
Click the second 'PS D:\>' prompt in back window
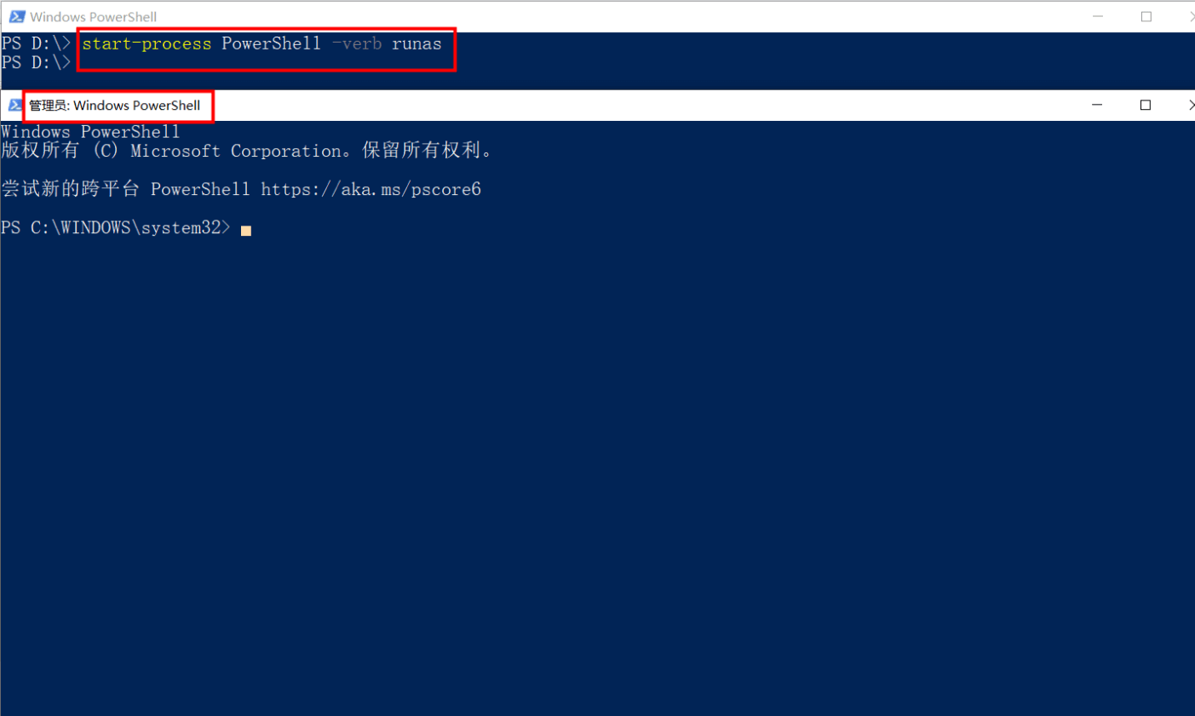(x=36, y=62)
